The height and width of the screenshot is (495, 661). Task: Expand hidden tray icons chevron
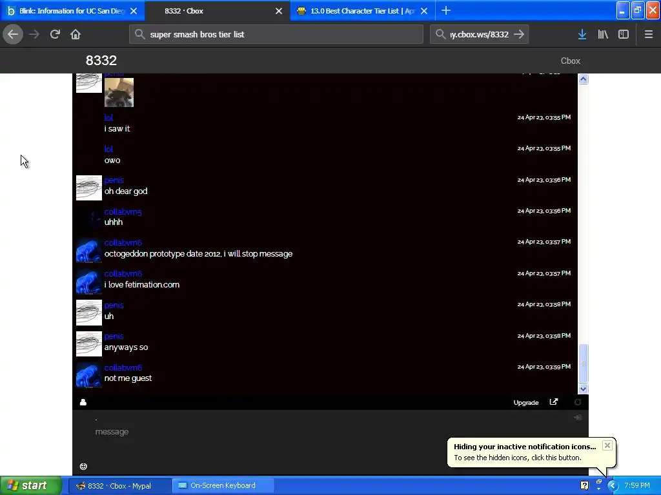613,485
